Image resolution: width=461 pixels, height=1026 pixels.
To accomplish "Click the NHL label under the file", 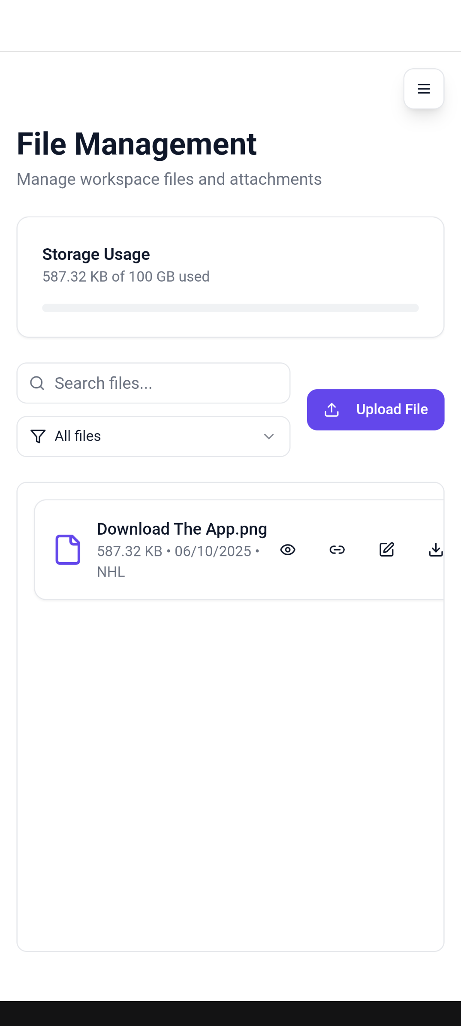I will point(111,572).
